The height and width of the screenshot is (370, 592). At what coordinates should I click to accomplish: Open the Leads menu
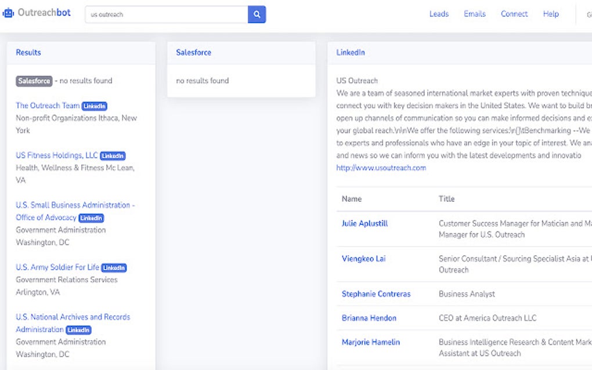point(439,14)
